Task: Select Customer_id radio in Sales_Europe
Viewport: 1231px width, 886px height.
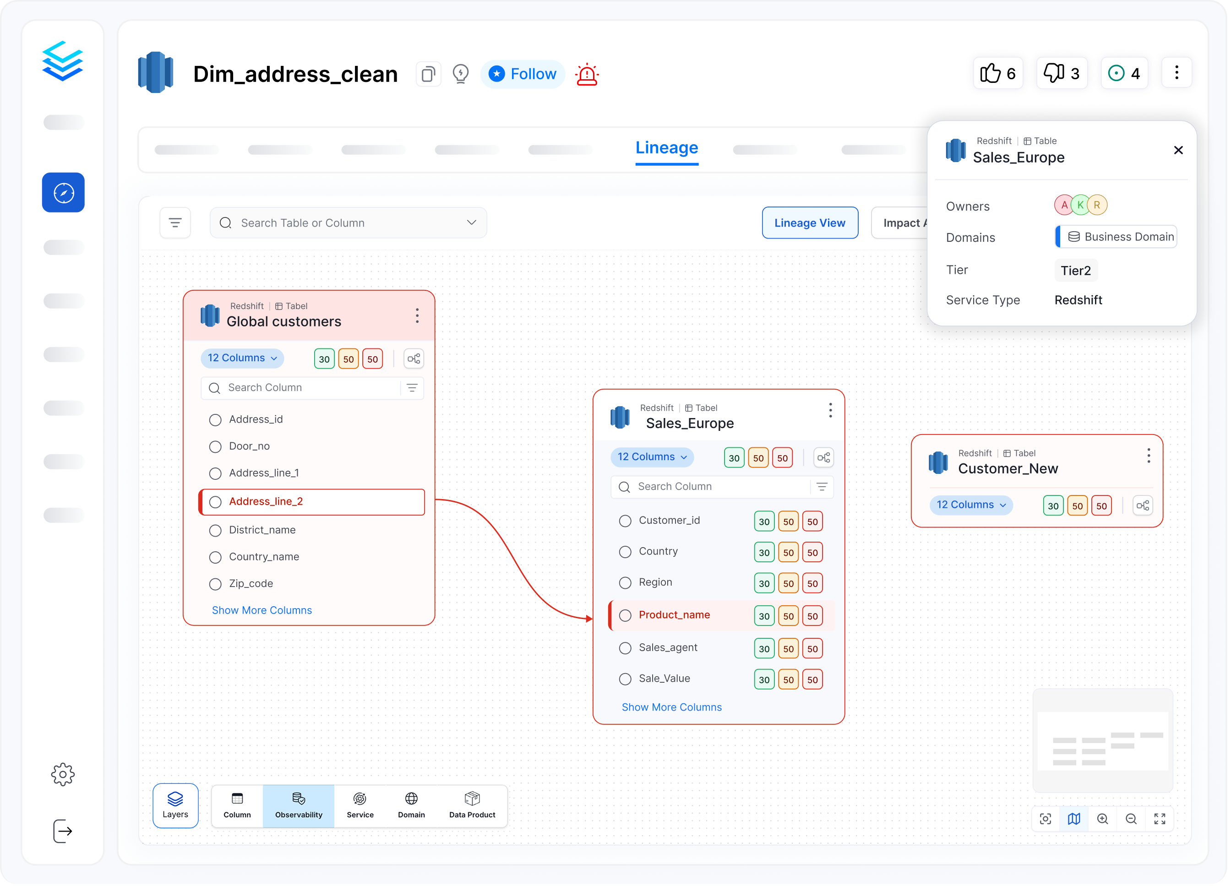Action: pyautogui.click(x=625, y=521)
